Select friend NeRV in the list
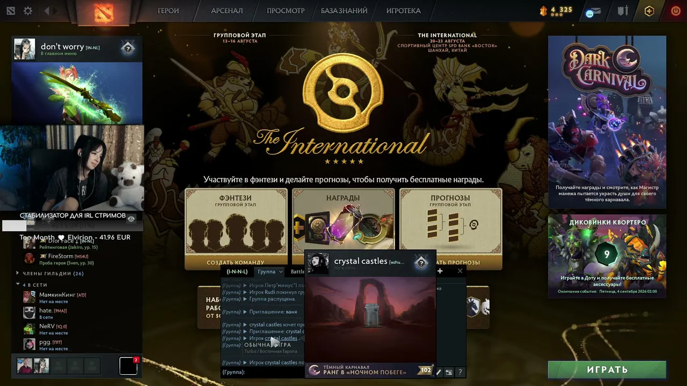Screen dimensions: 687x386 tap(78, 329)
